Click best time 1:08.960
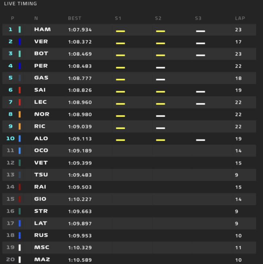Image resolution: width=263 pixels, height=264 pixels. [80, 102]
